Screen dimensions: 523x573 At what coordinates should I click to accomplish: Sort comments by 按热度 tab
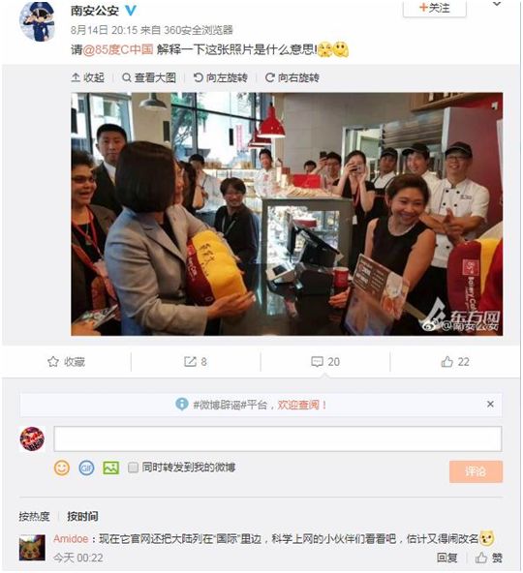[34, 516]
